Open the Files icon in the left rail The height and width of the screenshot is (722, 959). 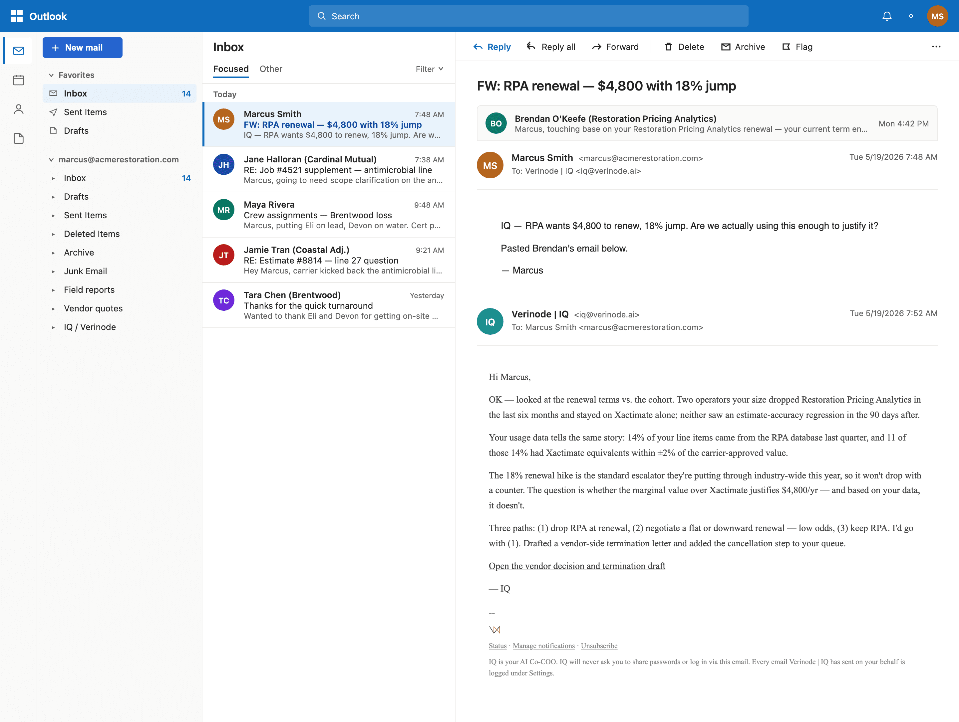18,139
